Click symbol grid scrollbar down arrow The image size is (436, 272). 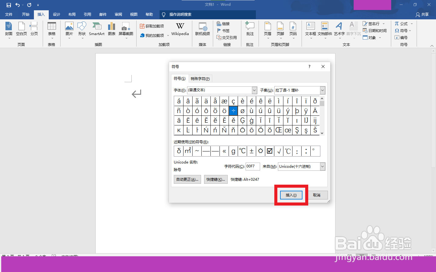[322, 133]
